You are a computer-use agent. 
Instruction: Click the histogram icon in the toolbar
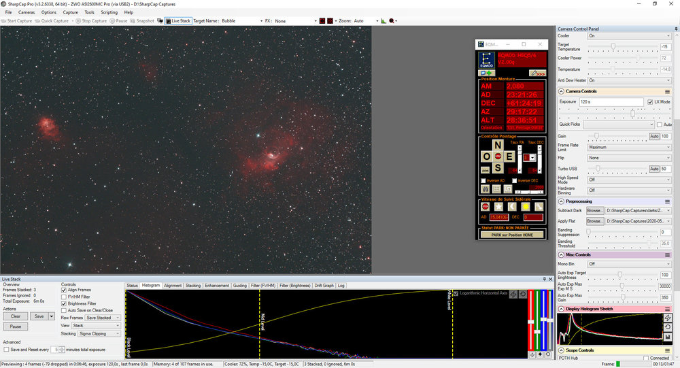(x=384, y=21)
